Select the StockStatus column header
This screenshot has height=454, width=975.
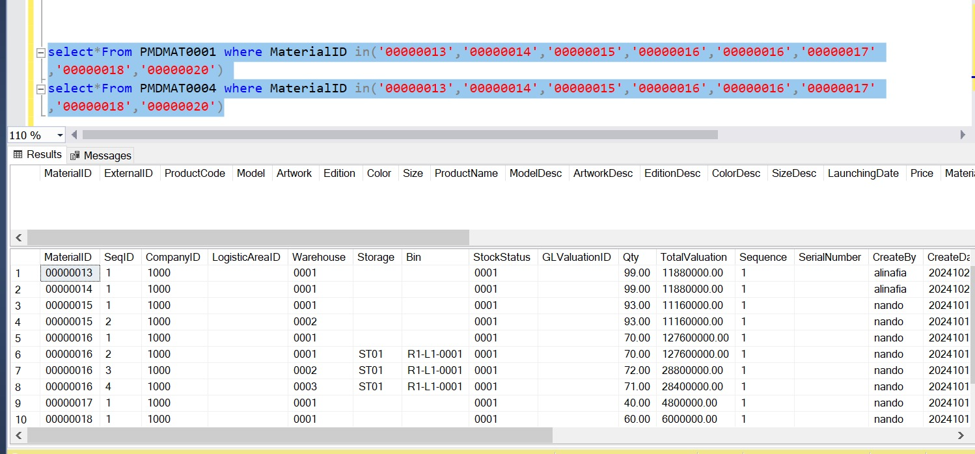502,258
